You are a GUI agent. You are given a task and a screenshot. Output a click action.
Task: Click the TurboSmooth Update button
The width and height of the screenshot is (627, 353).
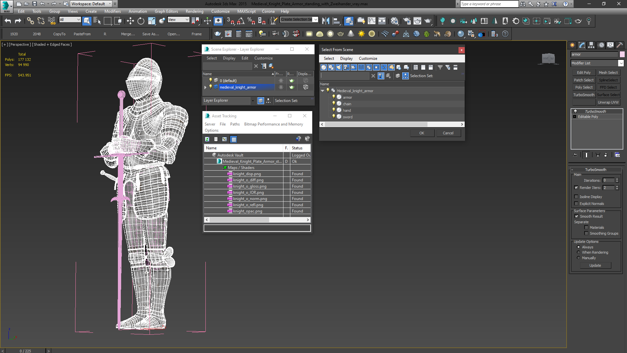(595, 265)
